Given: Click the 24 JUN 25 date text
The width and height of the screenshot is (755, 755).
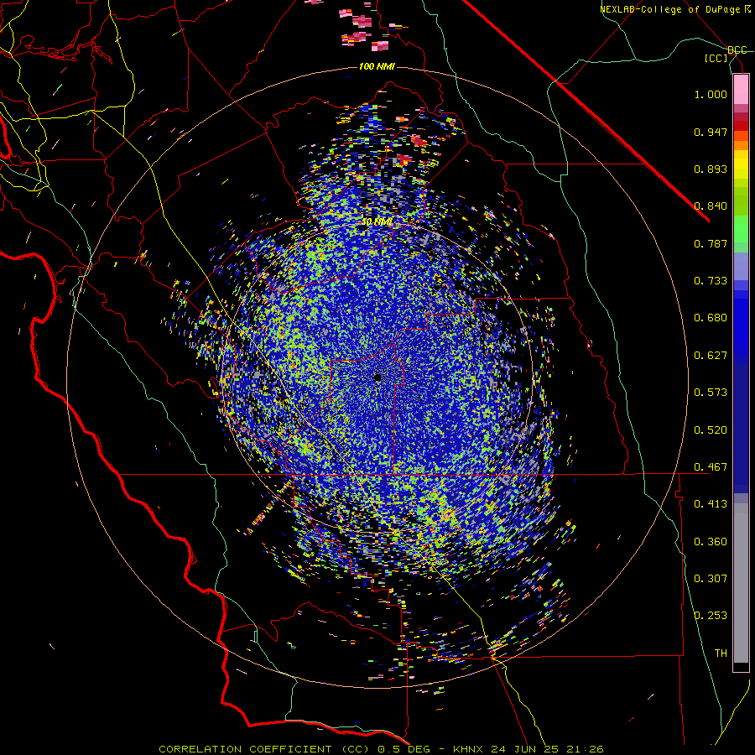Looking at the screenshot, I should click(523, 749).
